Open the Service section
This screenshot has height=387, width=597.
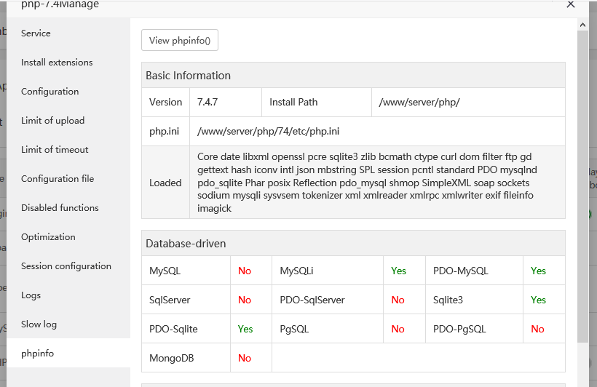pyautogui.click(x=36, y=33)
